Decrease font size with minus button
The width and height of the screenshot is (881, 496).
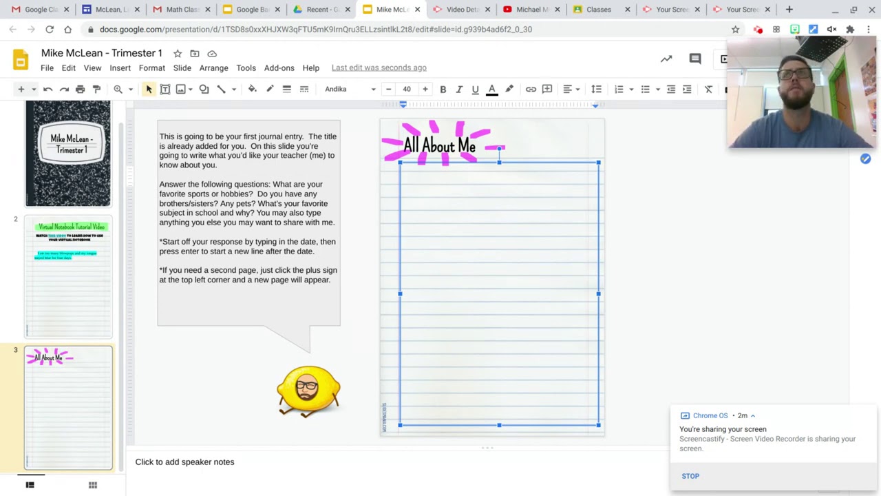click(388, 89)
